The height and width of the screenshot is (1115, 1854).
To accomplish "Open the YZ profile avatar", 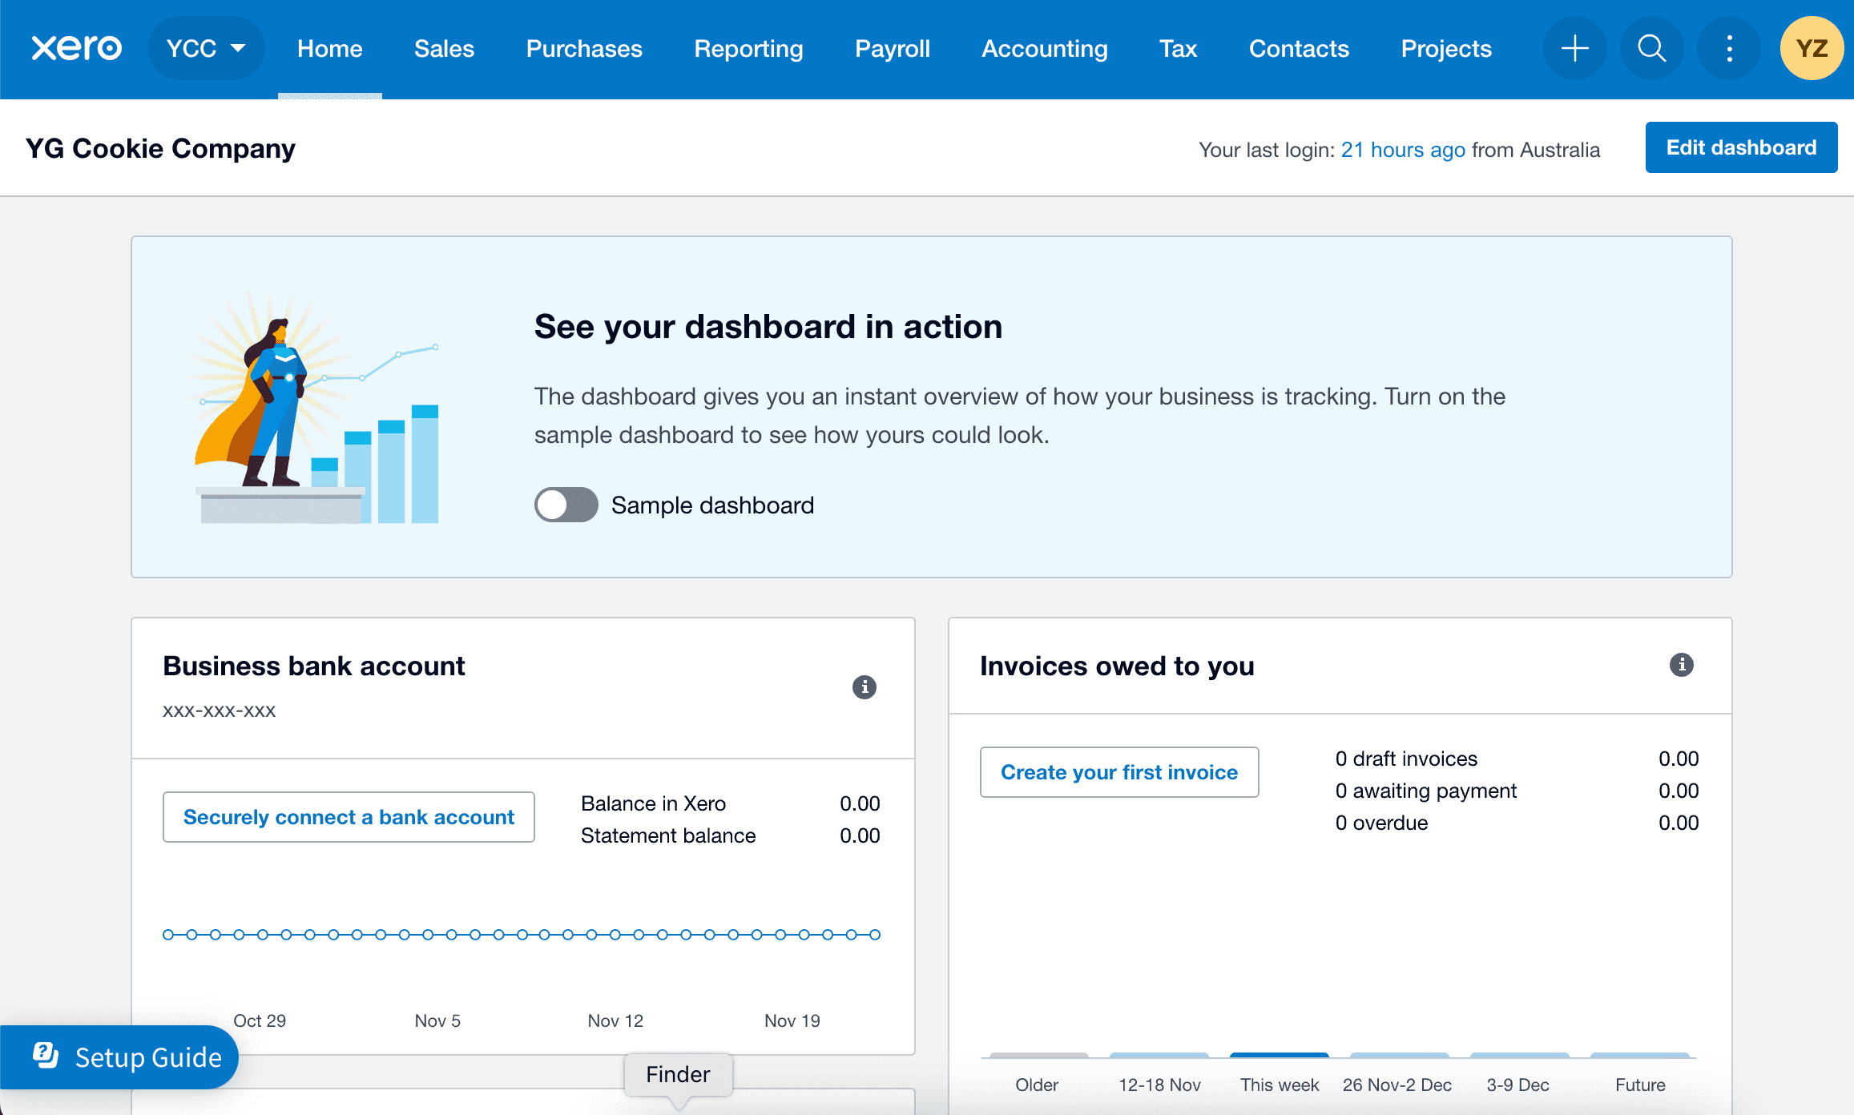I will tap(1811, 48).
